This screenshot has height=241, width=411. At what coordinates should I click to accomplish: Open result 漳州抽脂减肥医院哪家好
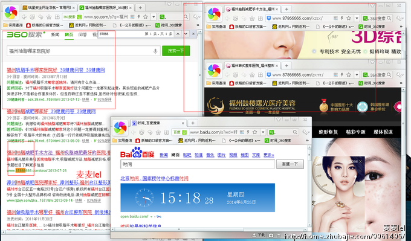pyautogui.click(x=58, y=182)
